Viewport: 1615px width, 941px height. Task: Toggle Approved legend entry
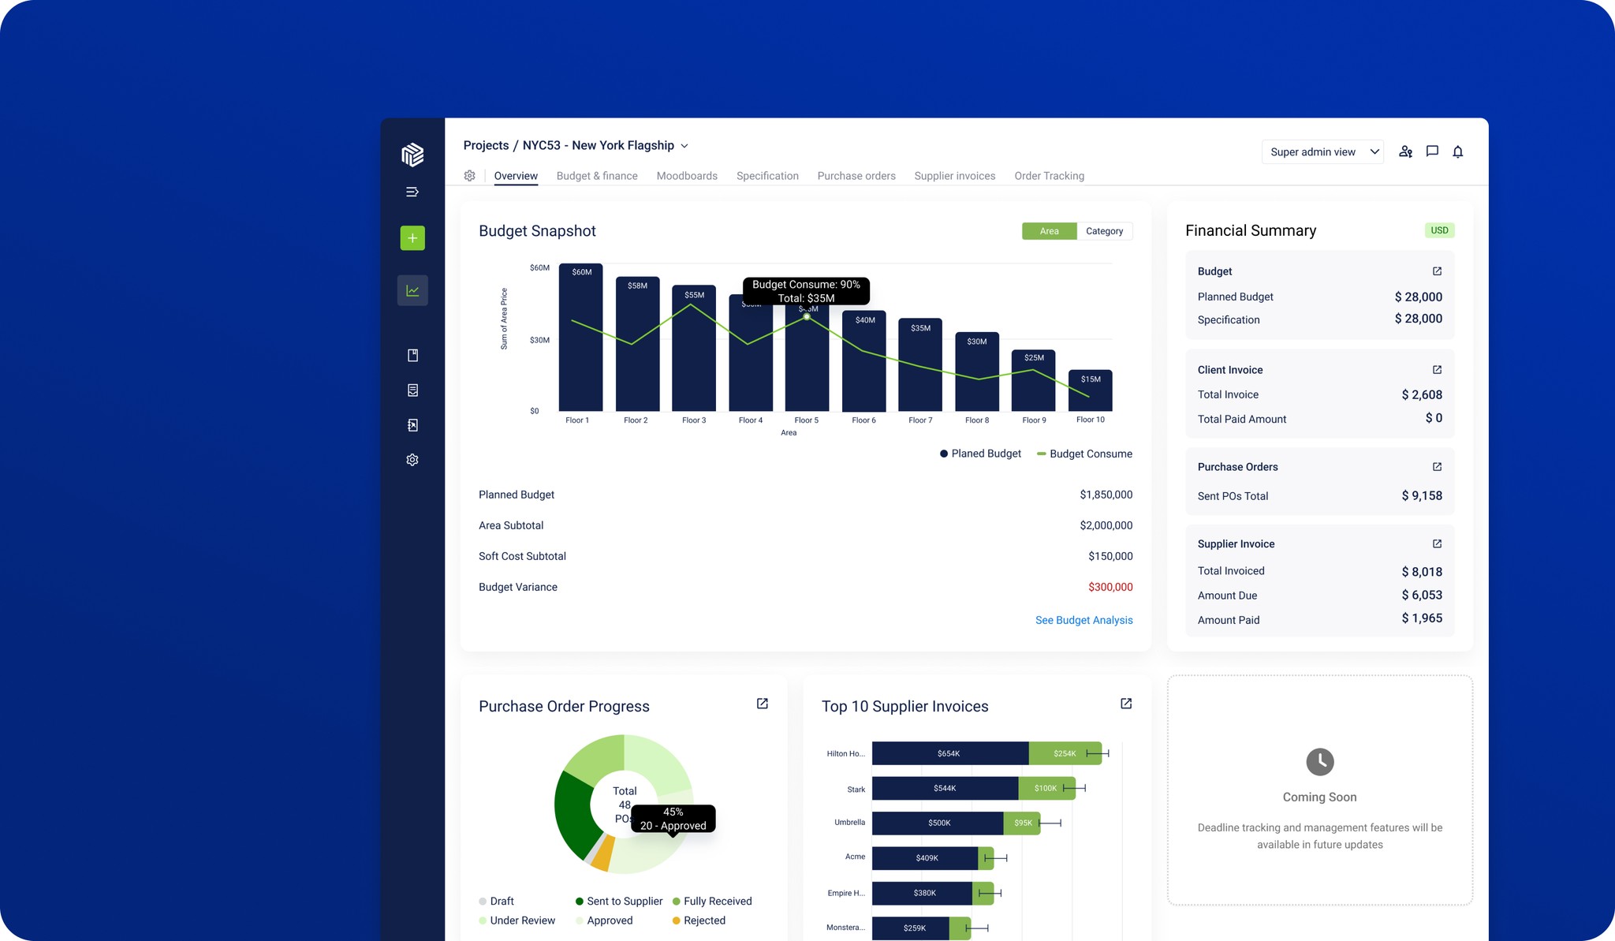(604, 920)
